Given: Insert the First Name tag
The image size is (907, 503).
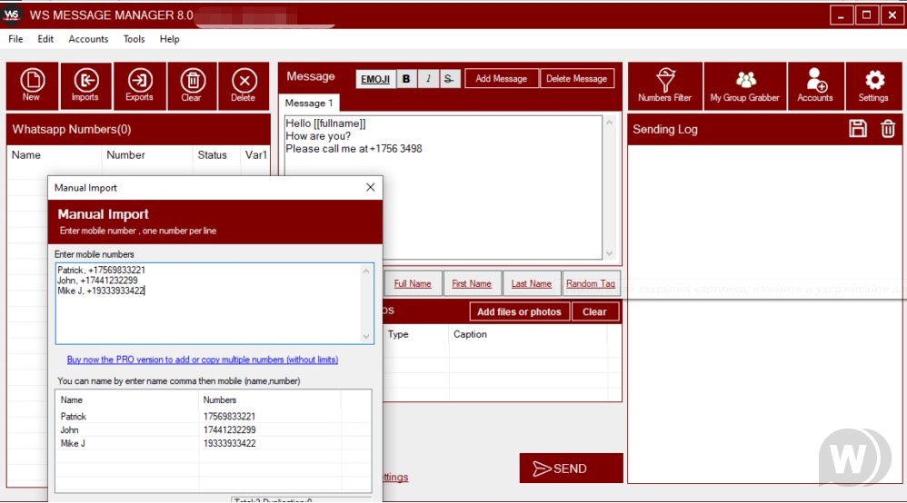Looking at the screenshot, I should point(472,283).
